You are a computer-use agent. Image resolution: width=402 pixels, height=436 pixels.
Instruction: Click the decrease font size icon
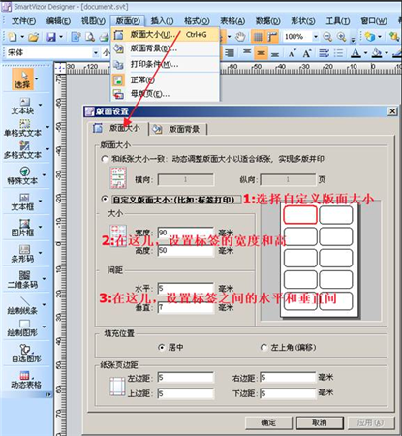(x=292, y=53)
